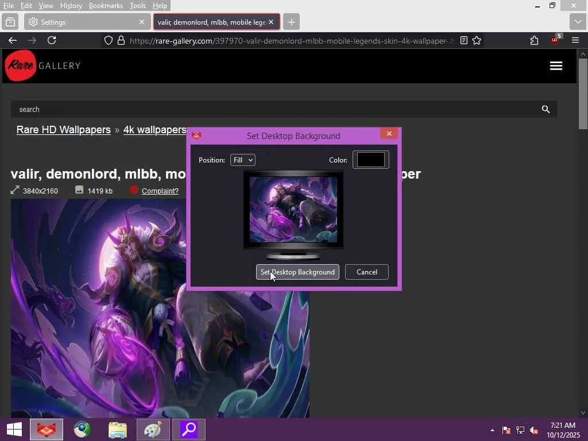588x441 pixels.
Task: Open the Position dropdown set to Fill
Action: (x=243, y=160)
